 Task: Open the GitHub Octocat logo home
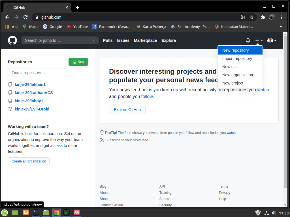coord(12,40)
